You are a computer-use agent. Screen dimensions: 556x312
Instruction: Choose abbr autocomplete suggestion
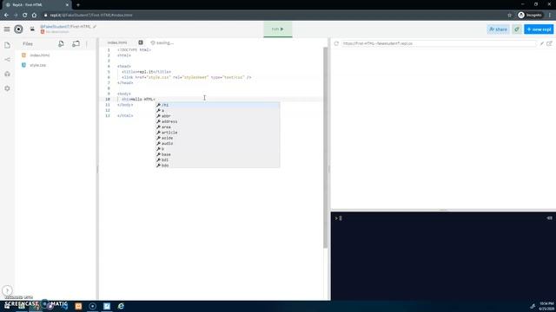pos(218,116)
